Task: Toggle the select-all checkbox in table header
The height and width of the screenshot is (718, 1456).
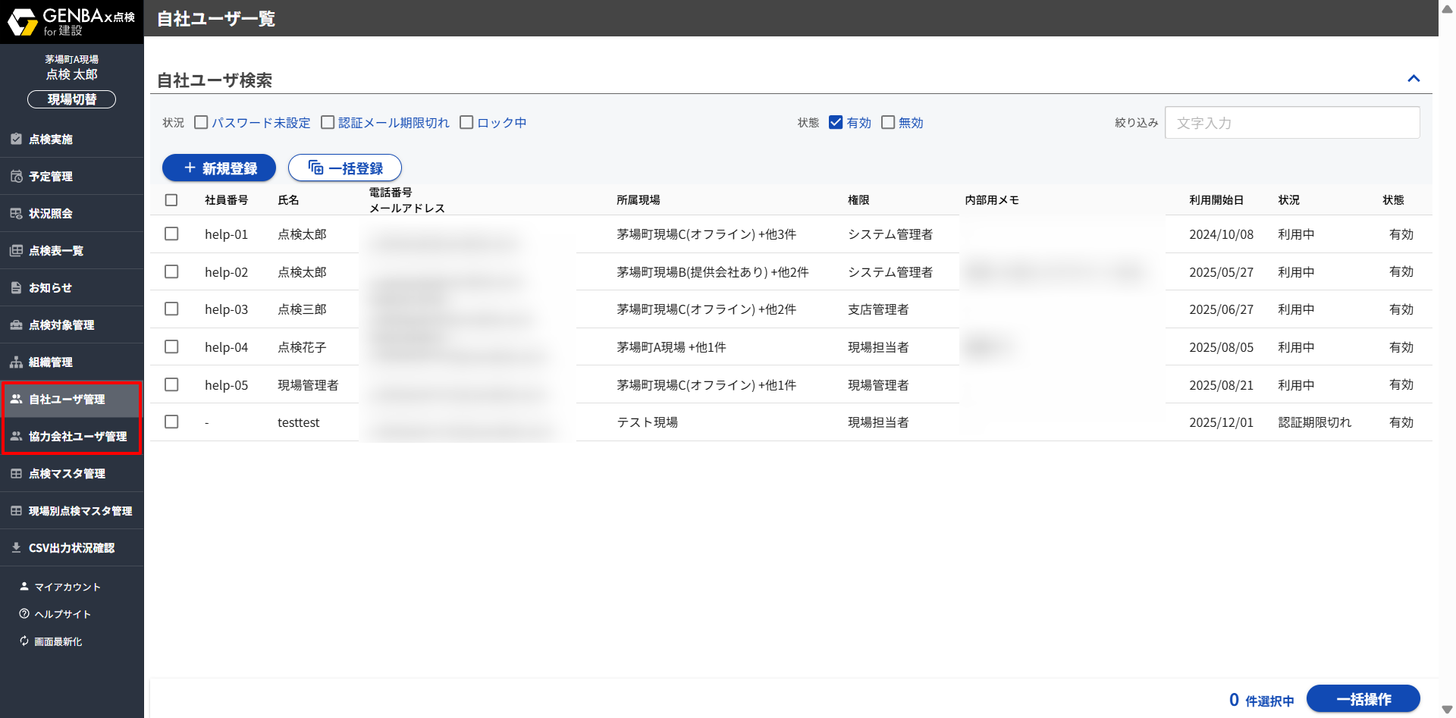Action: (171, 200)
